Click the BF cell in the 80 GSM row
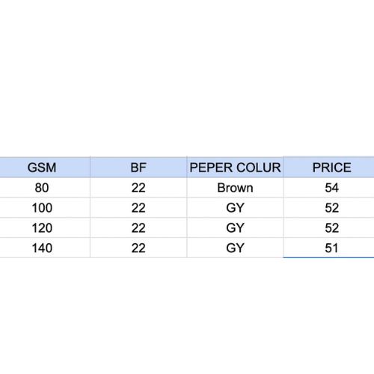Screen dimensions: 374x374 tap(138, 188)
